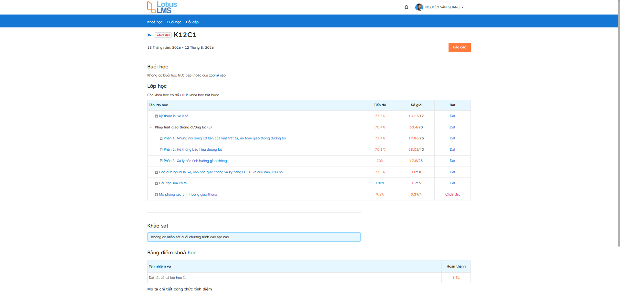Open the Đạo đức người lái xe course link
Image resolution: width=620 pixels, height=294 pixels.
[221, 172]
